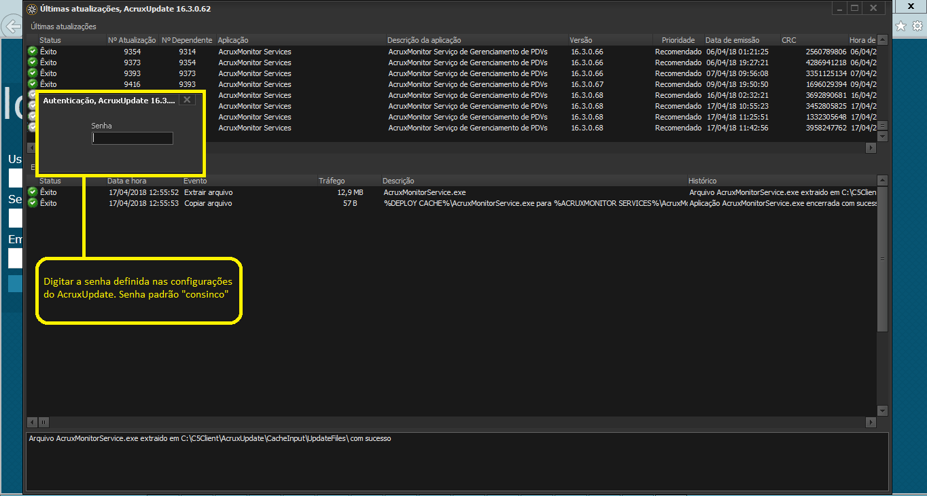Click success status icon for update 9354
Image resolution: width=927 pixels, height=496 pixels.
pyautogui.click(x=32, y=52)
